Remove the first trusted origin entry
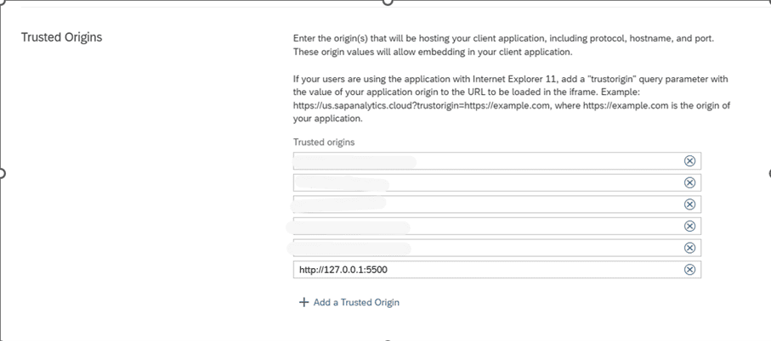Image resolution: width=771 pixels, height=341 pixels. [x=689, y=160]
